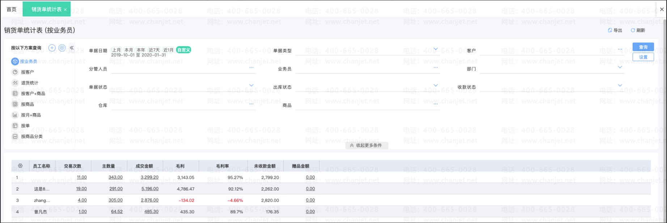Click the 刷新 refresh button

tap(638, 30)
